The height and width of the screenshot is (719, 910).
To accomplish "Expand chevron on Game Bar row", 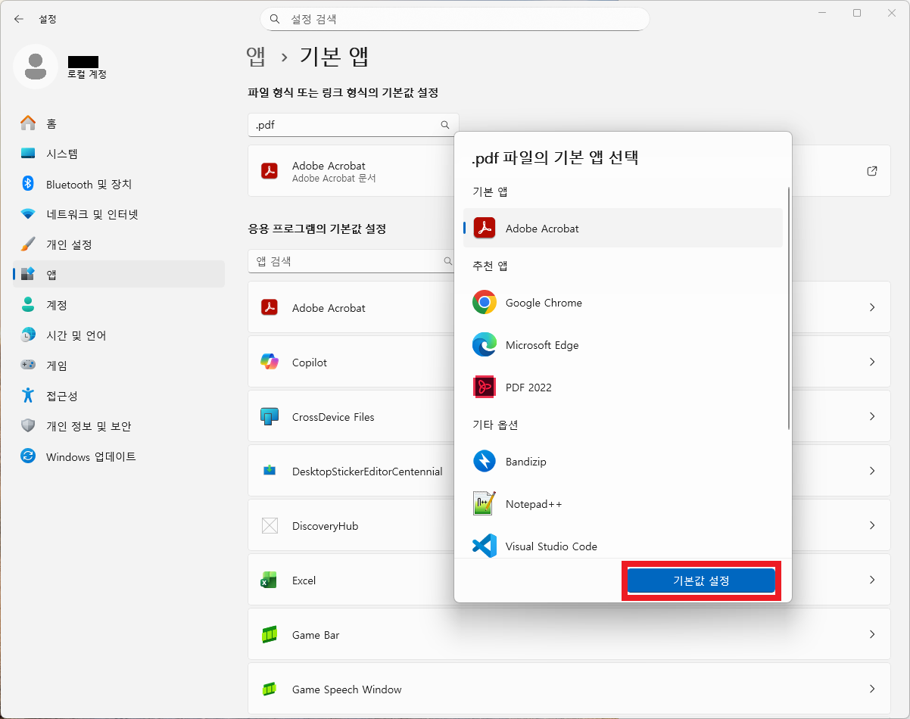I will pos(872,634).
